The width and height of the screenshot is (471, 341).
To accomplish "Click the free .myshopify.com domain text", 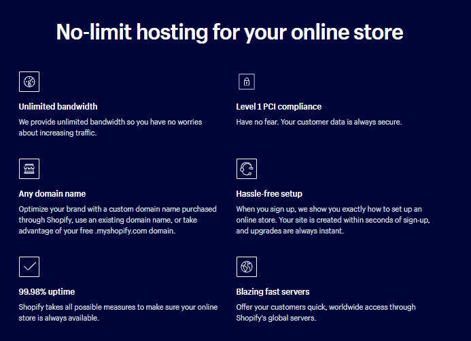I will coord(136,231).
